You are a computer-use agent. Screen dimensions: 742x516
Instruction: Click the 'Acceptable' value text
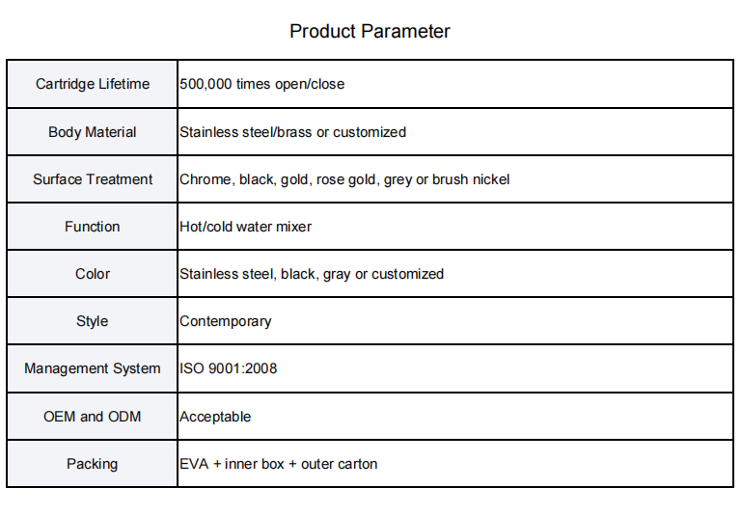coord(215,417)
